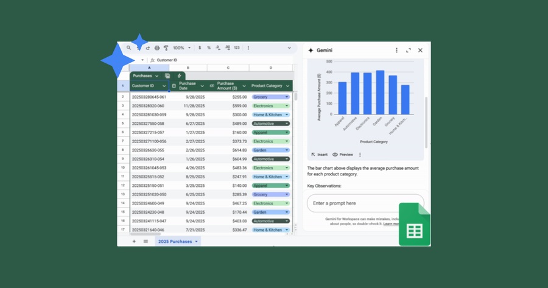
Task: Select the amount cell $614.83
Action: coord(228,150)
